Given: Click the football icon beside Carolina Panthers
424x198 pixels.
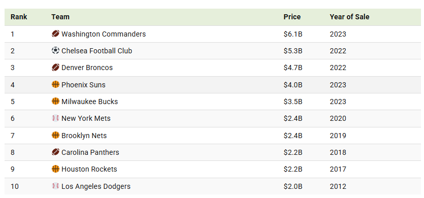Looking at the screenshot, I should [x=55, y=152].
